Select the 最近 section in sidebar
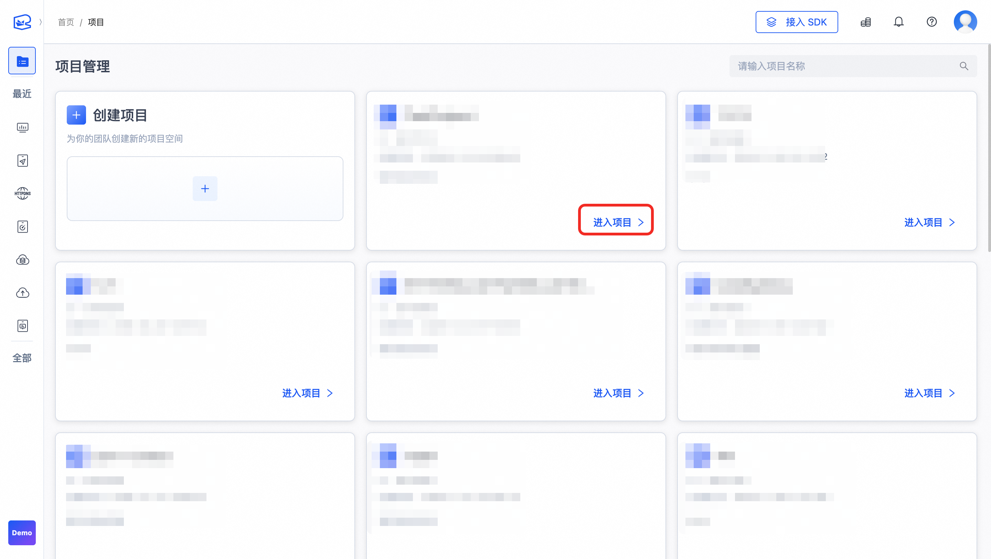 point(22,94)
